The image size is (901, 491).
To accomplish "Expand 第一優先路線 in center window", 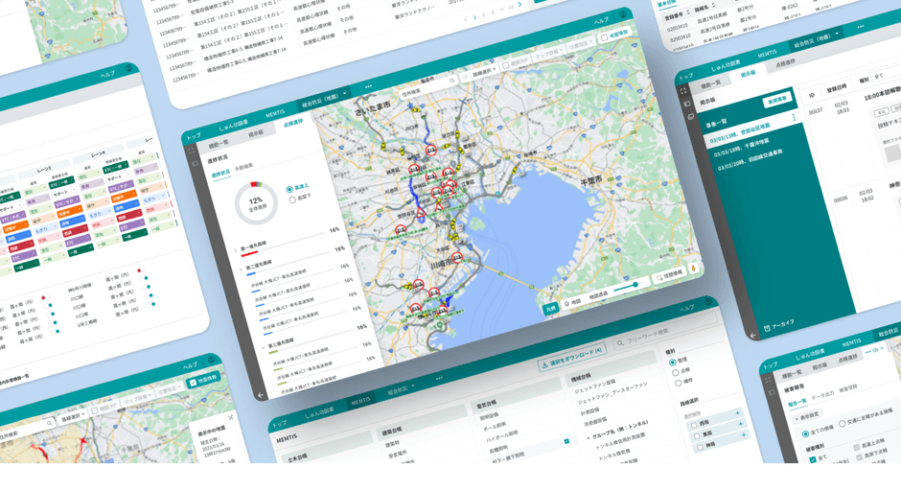I will [236, 250].
